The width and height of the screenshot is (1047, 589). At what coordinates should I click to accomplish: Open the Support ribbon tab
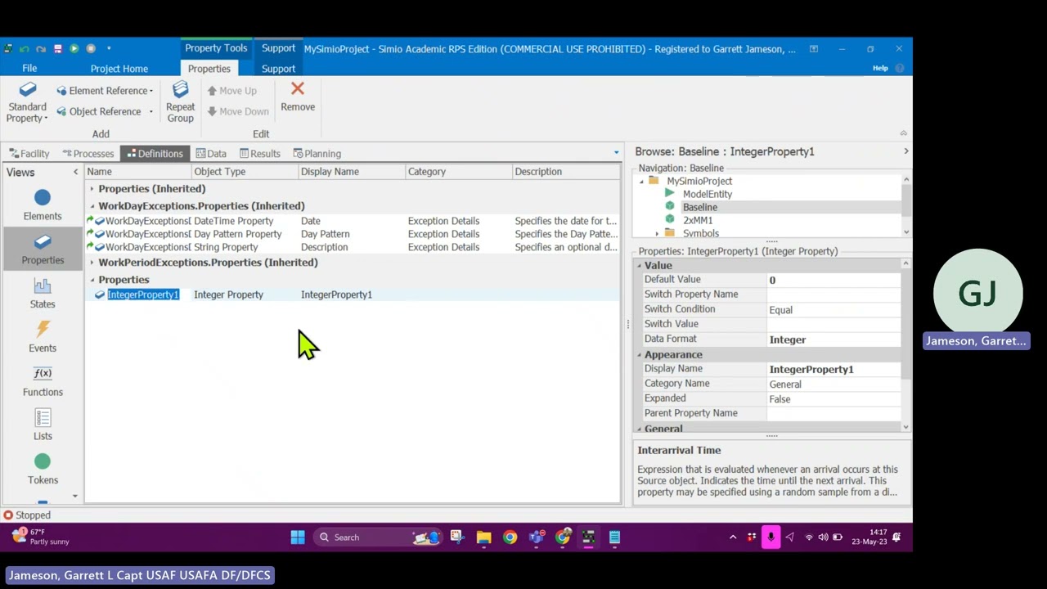click(x=278, y=69)
